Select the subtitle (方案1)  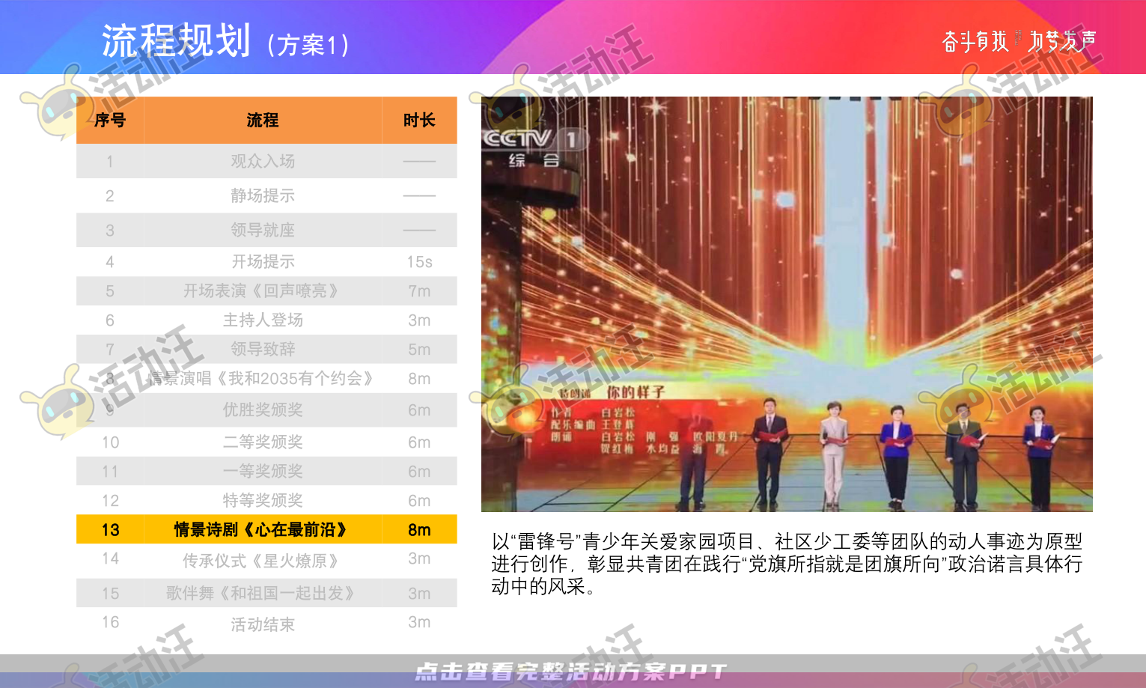tap(308, 45)
